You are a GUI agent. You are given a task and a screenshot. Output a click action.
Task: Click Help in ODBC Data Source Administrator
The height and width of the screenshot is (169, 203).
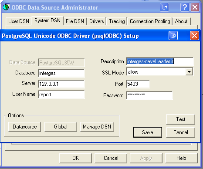click(181, 158)
